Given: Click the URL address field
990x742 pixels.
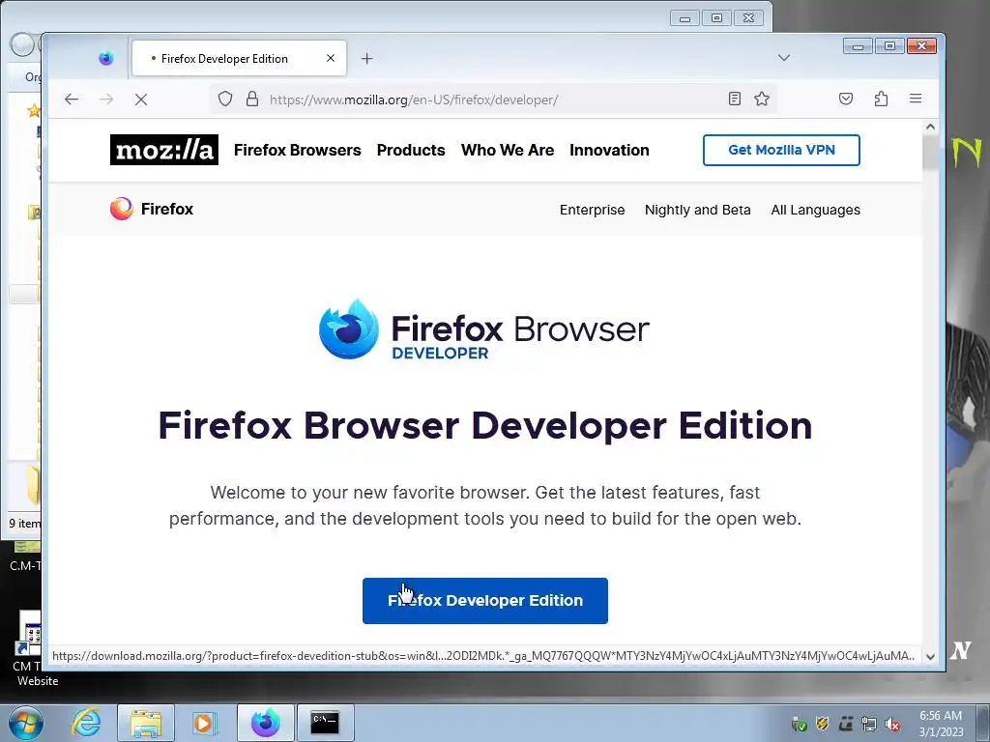Looking at the screenshot, I should (x=492, y=100).
